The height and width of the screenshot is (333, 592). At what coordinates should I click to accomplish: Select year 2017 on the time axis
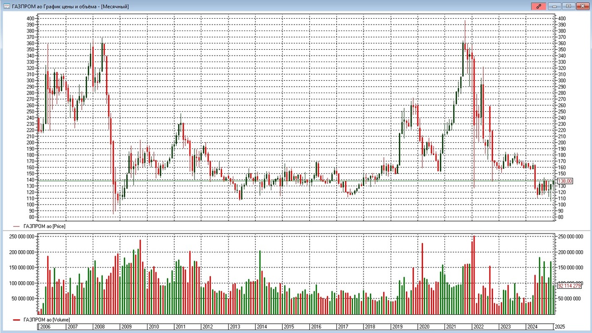tap(343, 327)
